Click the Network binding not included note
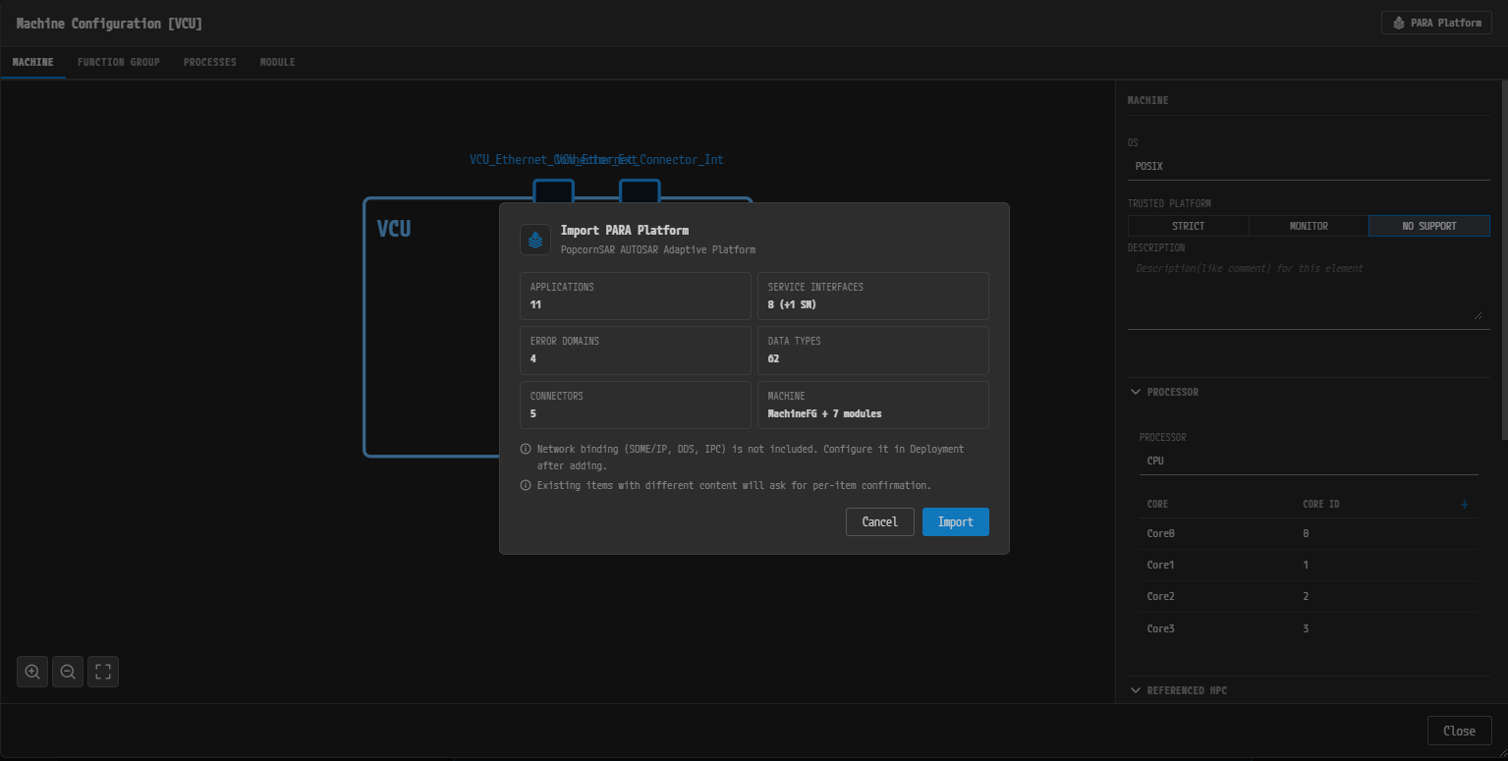Image resolution: width=1508 pixels, height=761 pixels. coord(752,457)
